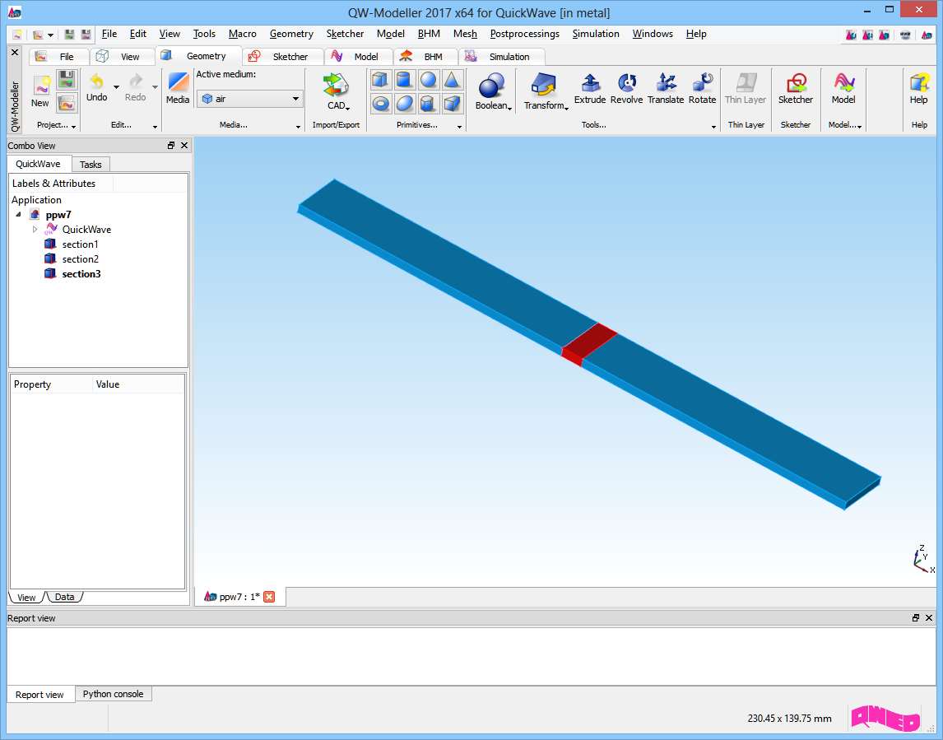943x740 pixels.
Task: Switch to the BHM ribbon tab
Action: point(425,57)
